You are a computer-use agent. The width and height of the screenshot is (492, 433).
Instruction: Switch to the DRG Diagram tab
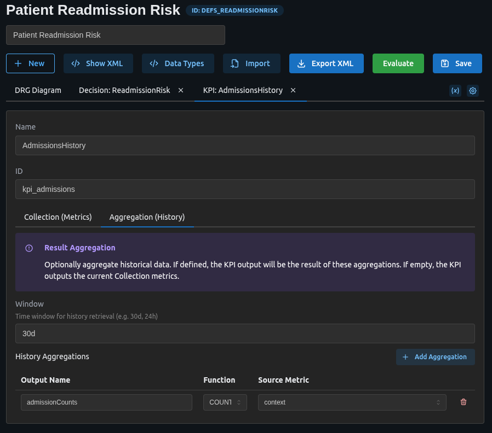[37, 90]
